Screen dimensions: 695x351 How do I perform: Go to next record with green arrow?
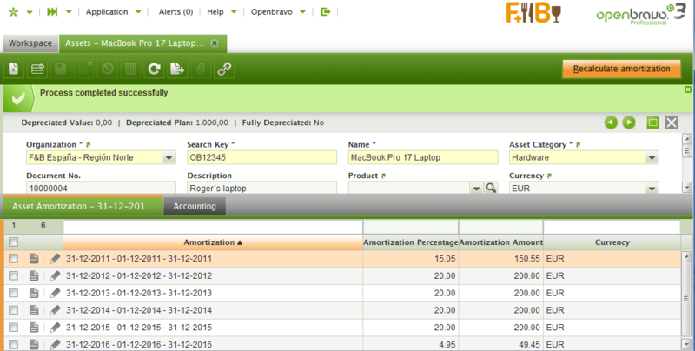pos(629,123)
